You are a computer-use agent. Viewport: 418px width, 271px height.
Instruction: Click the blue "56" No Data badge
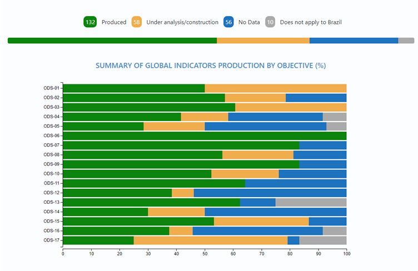point(228,22)
